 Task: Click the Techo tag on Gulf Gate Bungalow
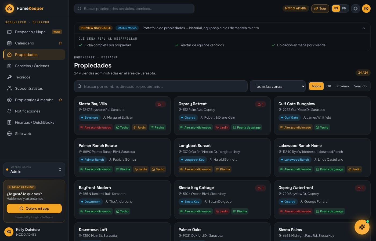tap(322, 127)
